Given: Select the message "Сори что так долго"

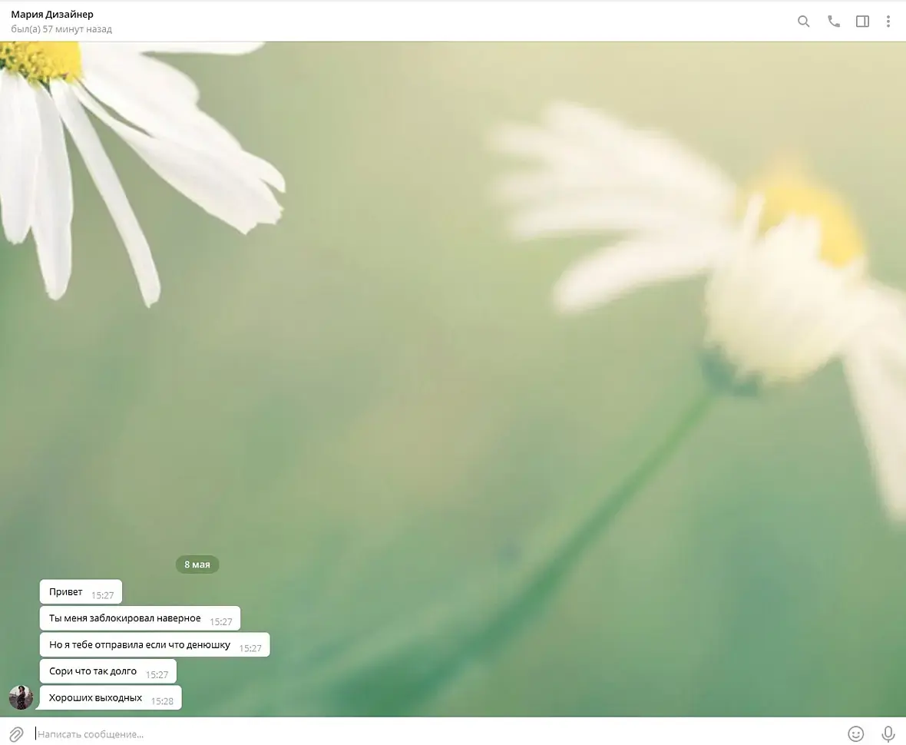Looking at the screenshot, I should pyautogui.click(x=108, y=671).
